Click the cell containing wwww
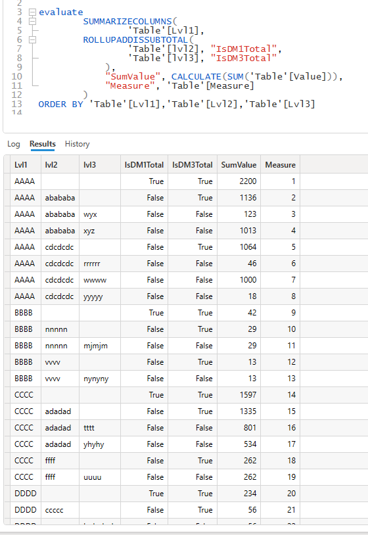Screen dimensions: 368x535 click(x=100, y=280)
